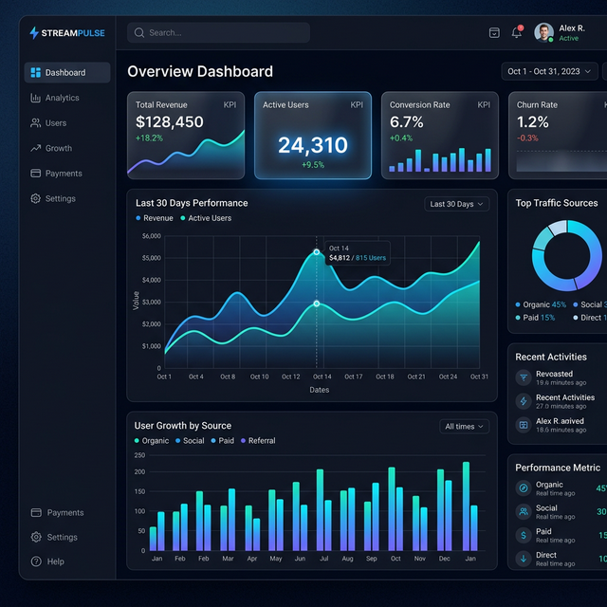Toggle Active Users series in legend

[206, 218]
